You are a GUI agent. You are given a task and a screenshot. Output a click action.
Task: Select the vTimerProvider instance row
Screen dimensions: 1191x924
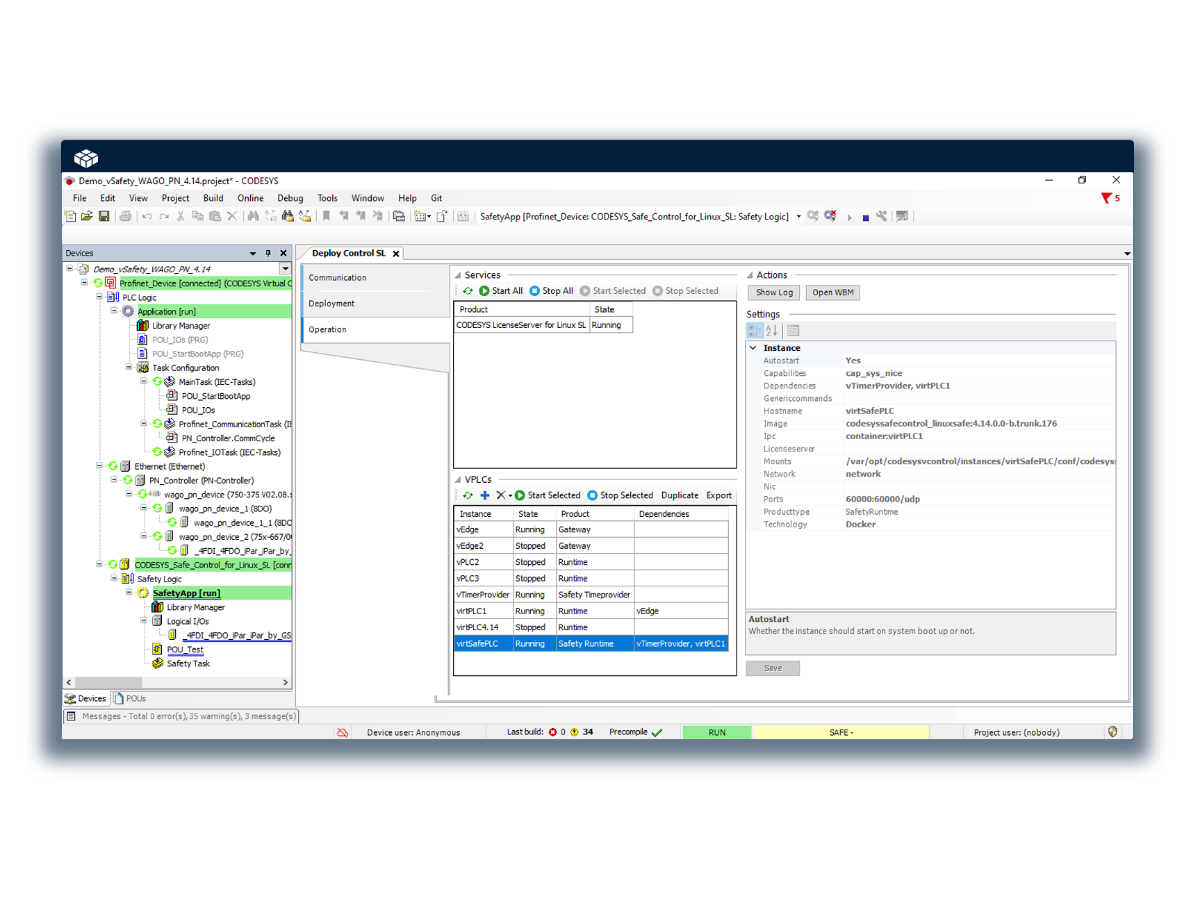[x=591, y=595]
